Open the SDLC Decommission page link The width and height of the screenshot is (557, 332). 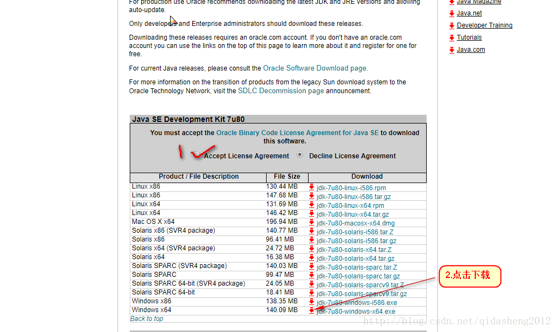pyautogui.click(x=281, y=91)
